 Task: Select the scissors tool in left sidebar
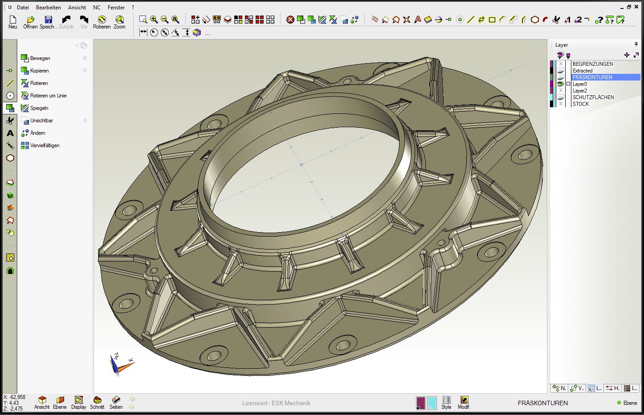tap(10, 121)
